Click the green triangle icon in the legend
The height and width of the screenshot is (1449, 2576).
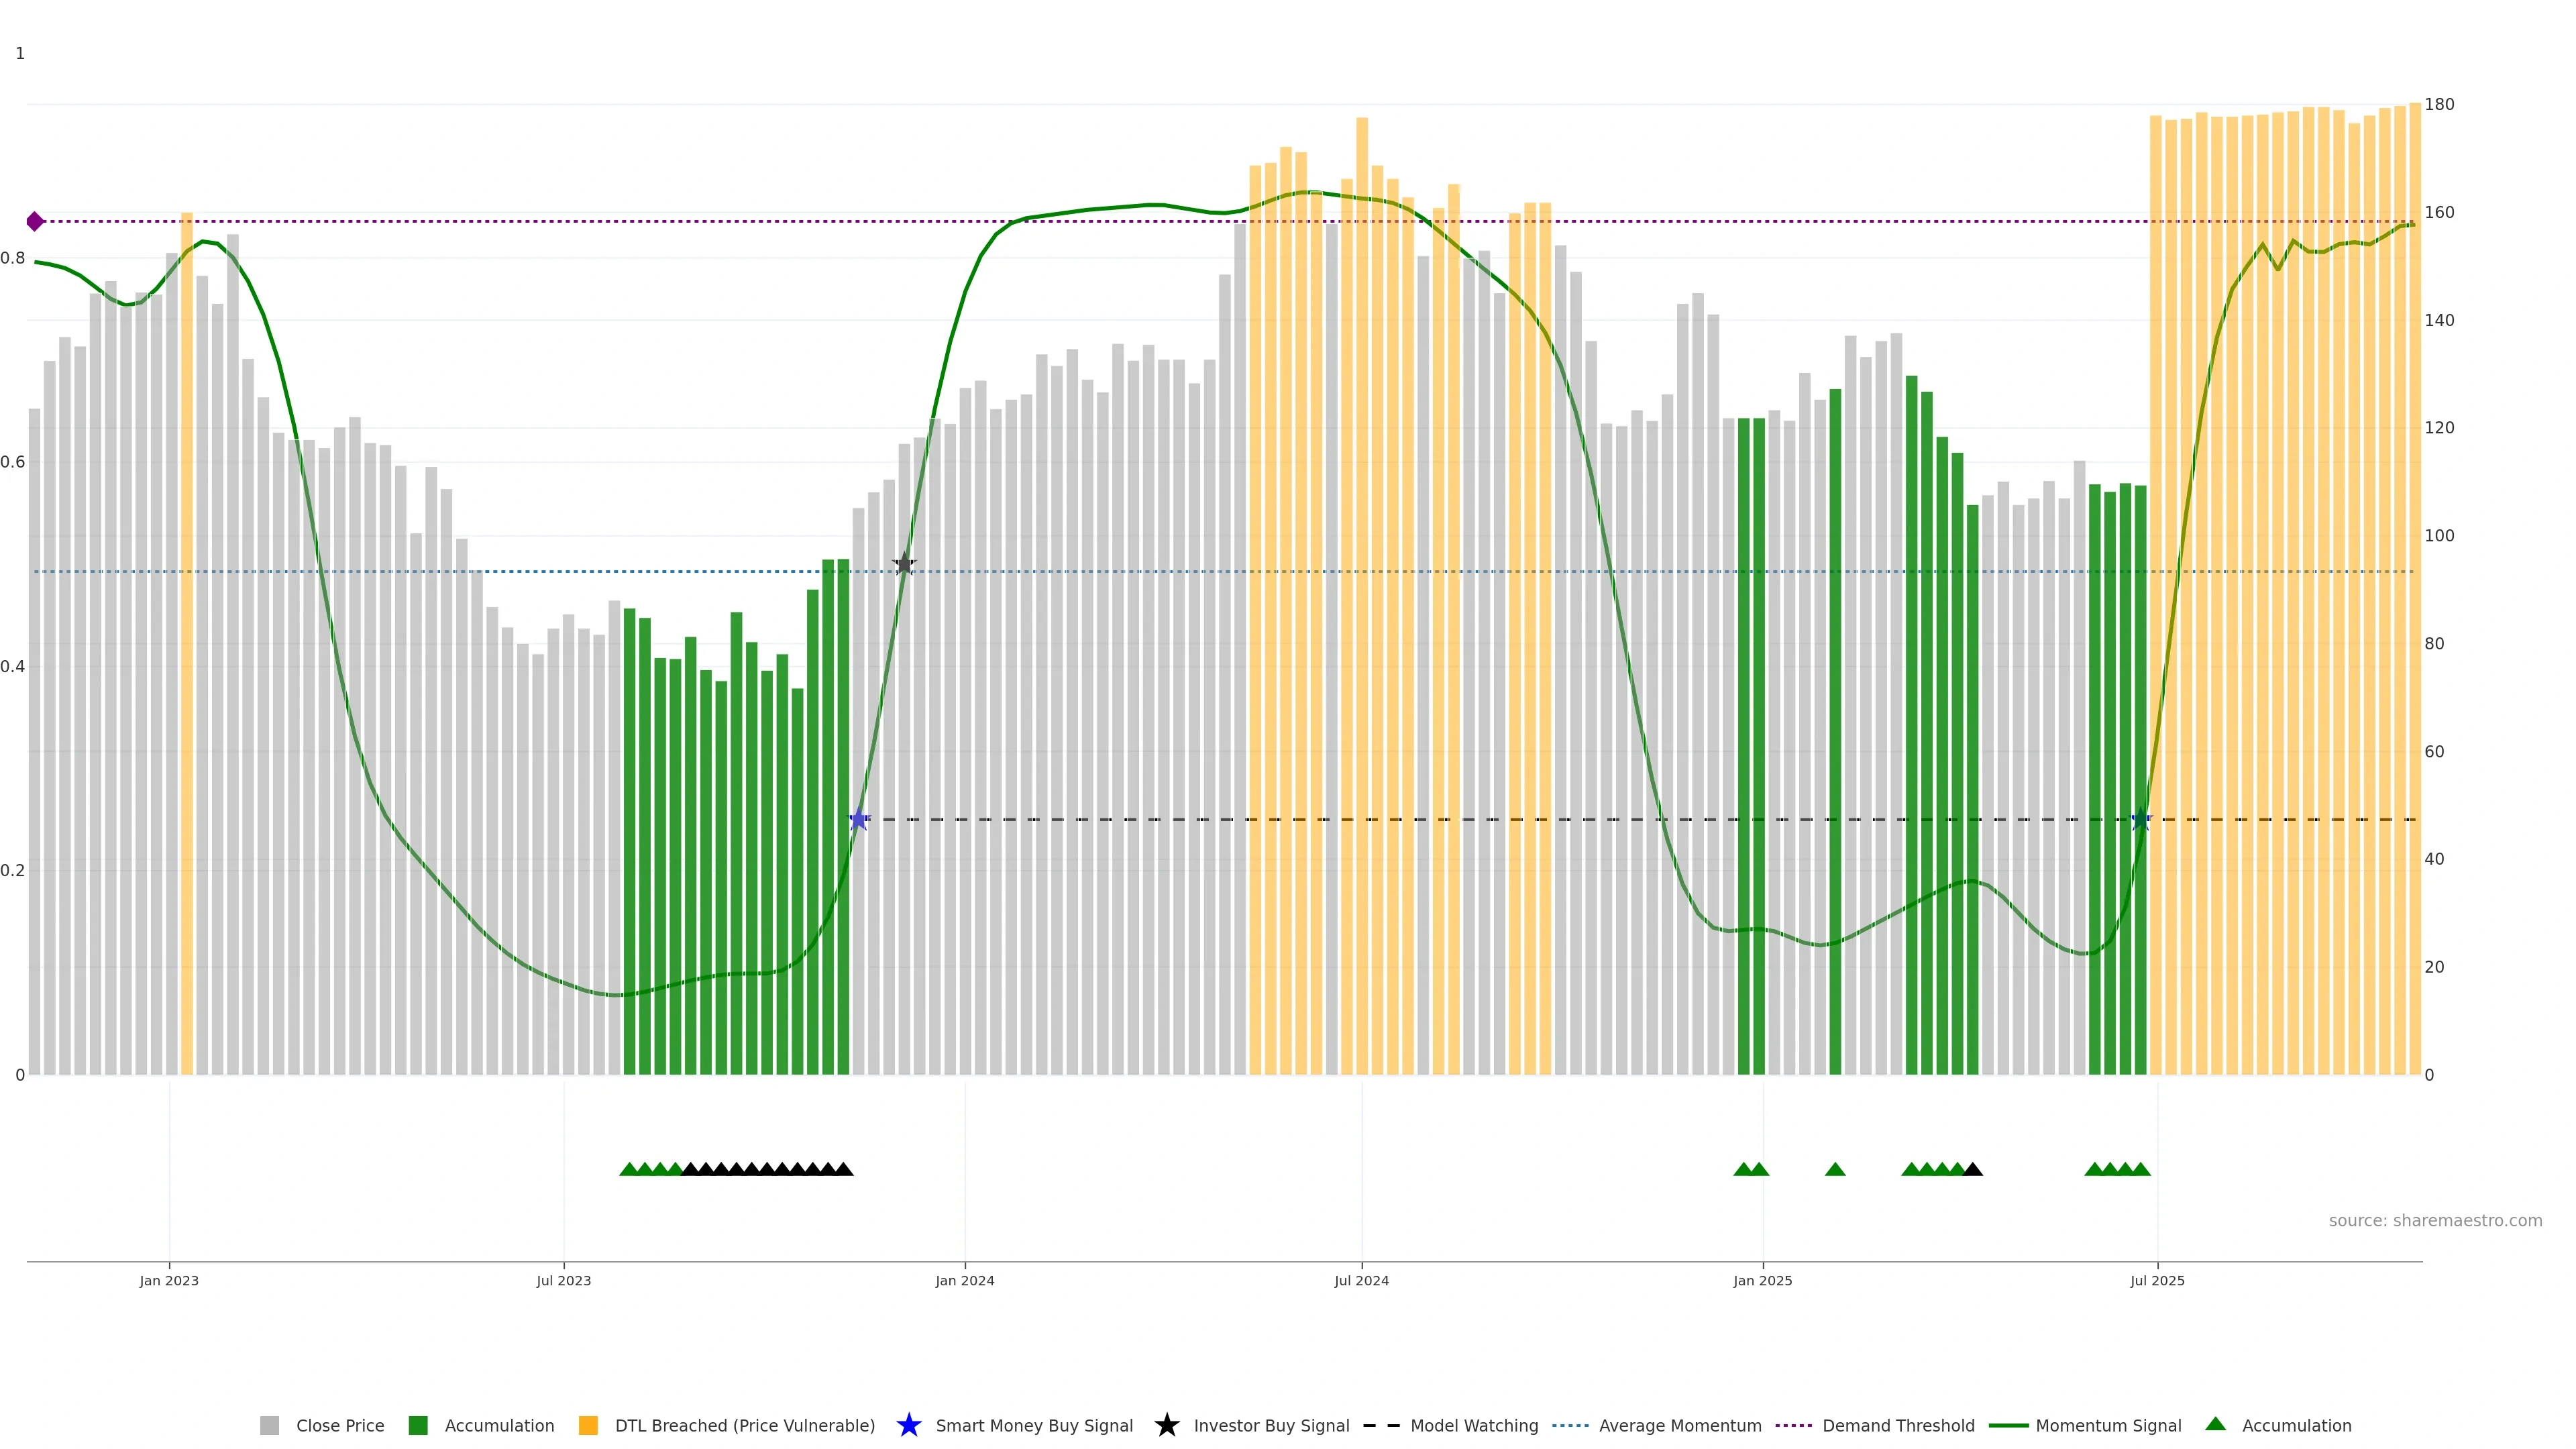(x=2216, y=1424)
